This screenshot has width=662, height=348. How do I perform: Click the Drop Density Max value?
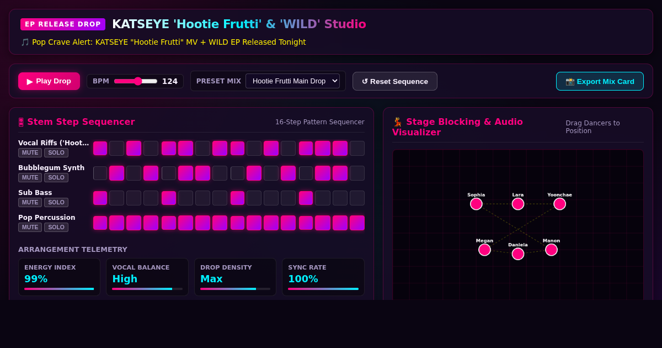[211, 279]
